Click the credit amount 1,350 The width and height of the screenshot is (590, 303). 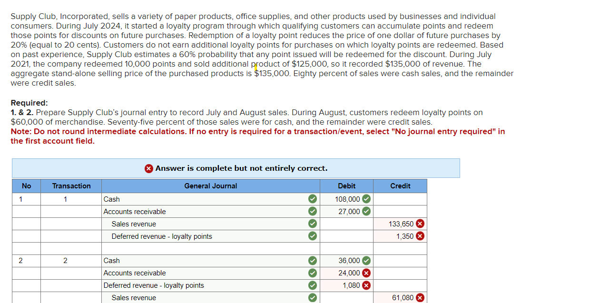tap(405, 236)
